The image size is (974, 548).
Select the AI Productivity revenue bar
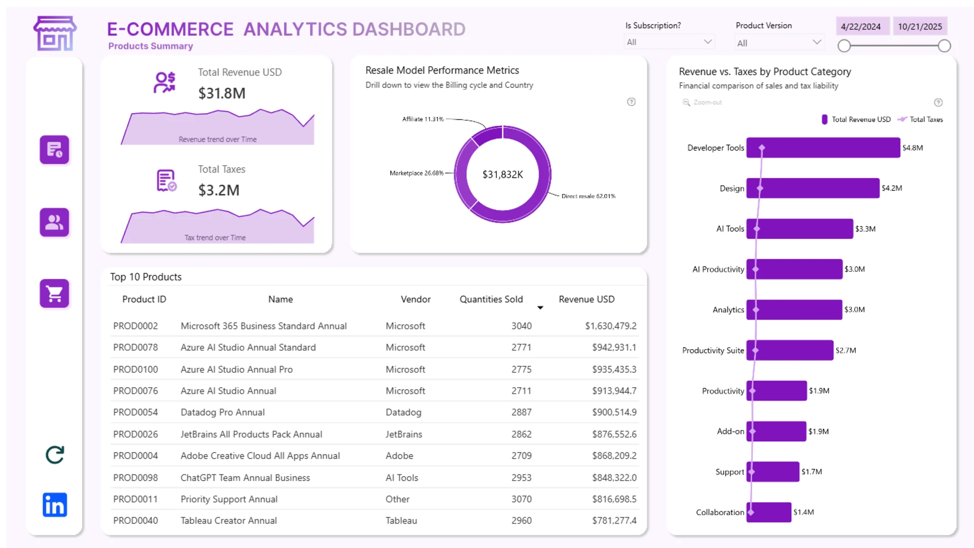pos(794,269)
